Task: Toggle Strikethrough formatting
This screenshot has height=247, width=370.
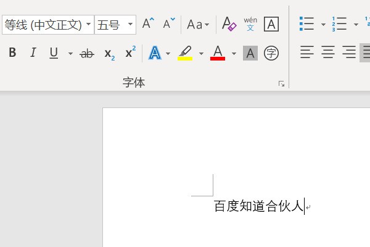Action: point(87,53)
